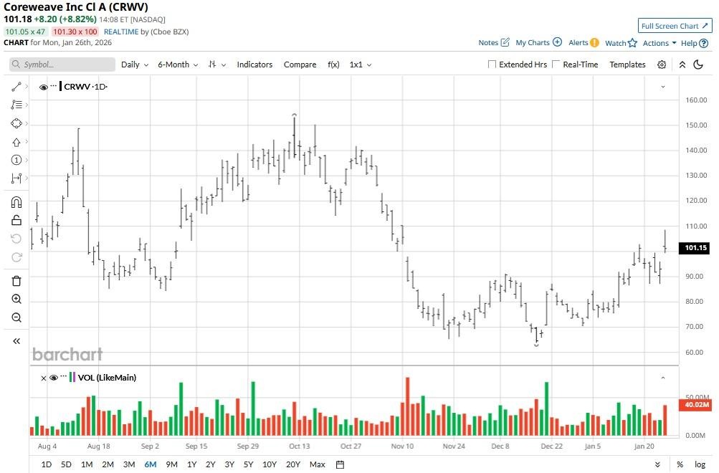Open the 6-Month period dropdown
The height and width of the screenshot is (473, 719).
[178, 64]
